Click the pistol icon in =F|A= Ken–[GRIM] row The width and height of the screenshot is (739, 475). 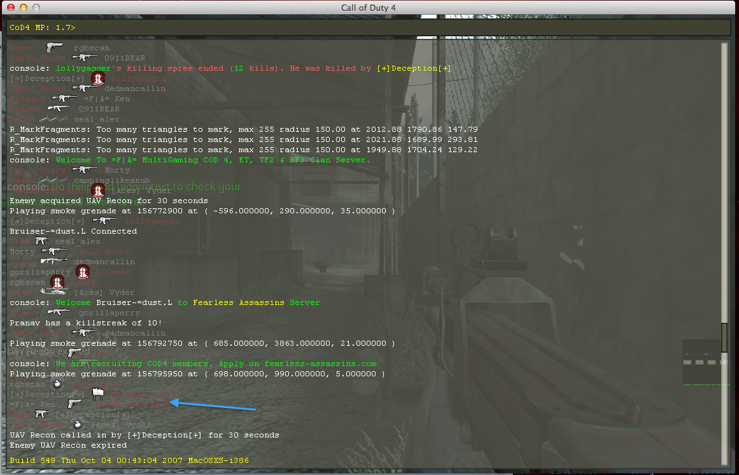pos(74,404)
